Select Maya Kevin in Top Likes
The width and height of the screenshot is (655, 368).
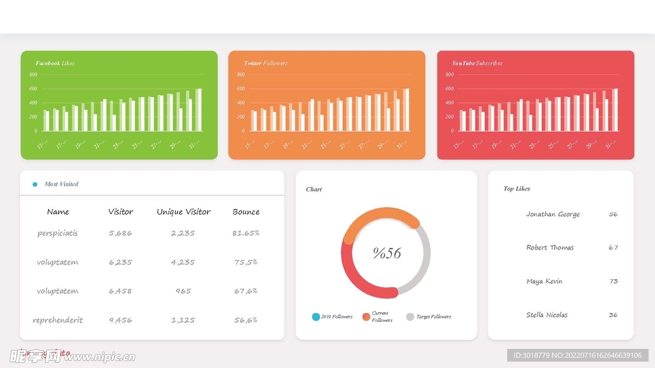pyautogui.click(x=544, y=282)
